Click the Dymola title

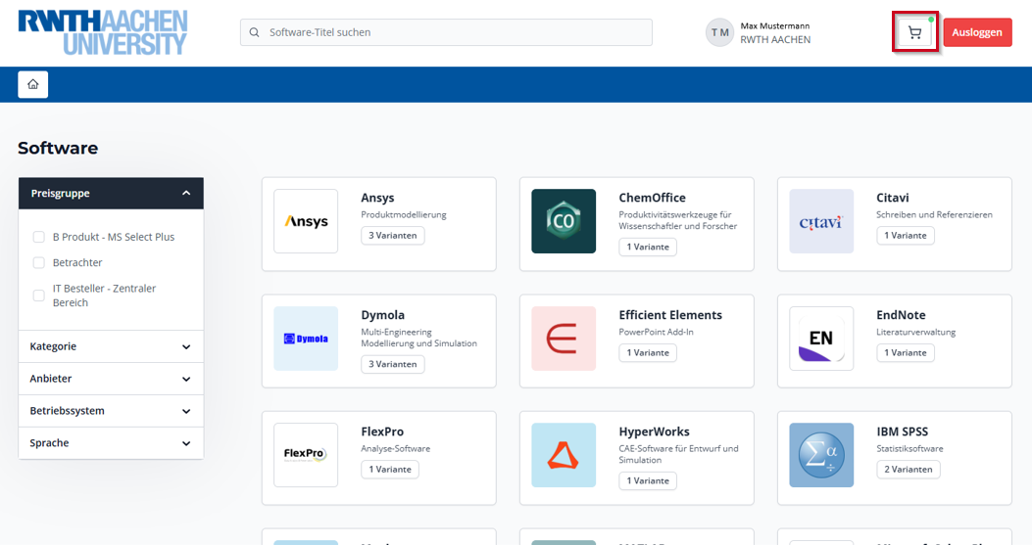click(x=383, y=315)
